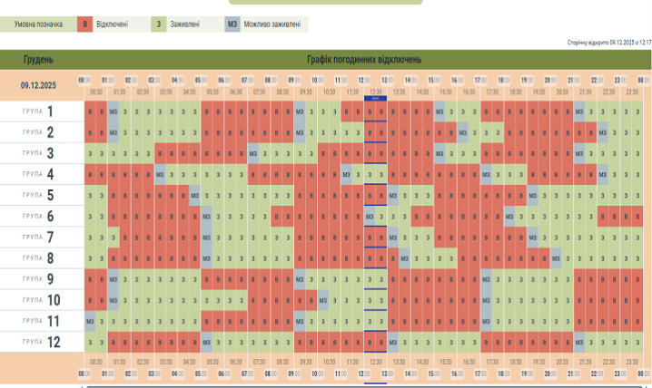Click the page-opened timestamp text

coord(608,42)
